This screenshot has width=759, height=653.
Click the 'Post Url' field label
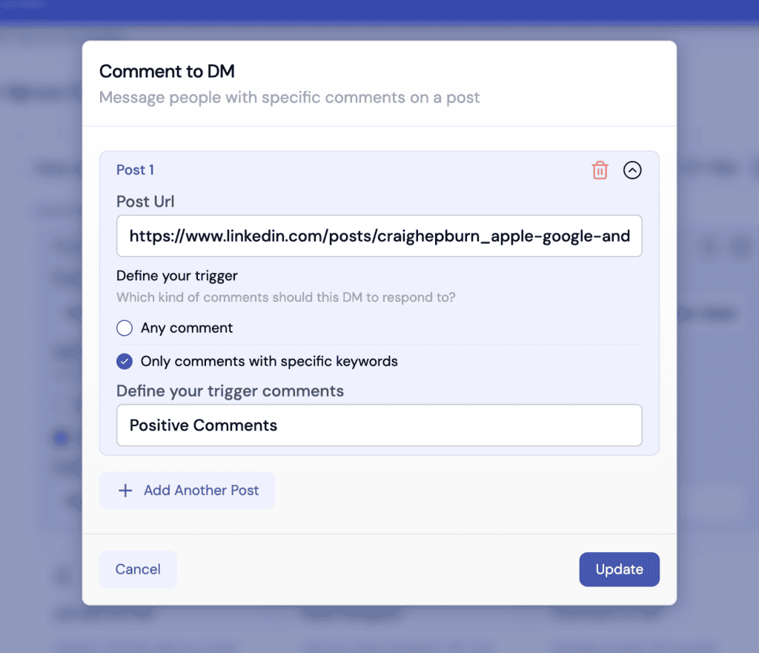coord(145,201)
